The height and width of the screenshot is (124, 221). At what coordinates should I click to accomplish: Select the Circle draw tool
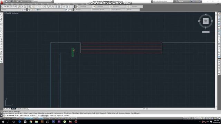click(x=1, y=29)
